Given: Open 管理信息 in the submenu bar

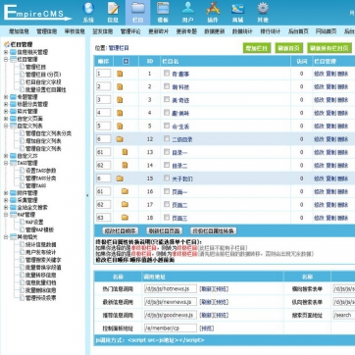Looking at the screenshot, I should coord(47,31).
